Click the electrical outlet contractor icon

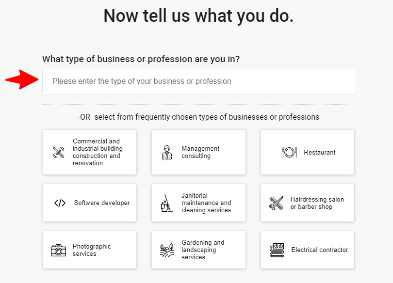coord(277,250)
